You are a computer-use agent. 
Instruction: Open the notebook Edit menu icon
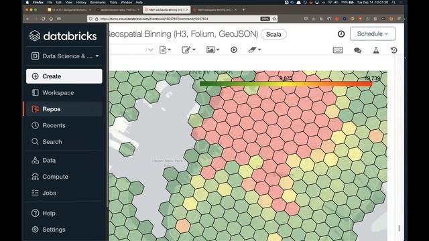[188, 50]
